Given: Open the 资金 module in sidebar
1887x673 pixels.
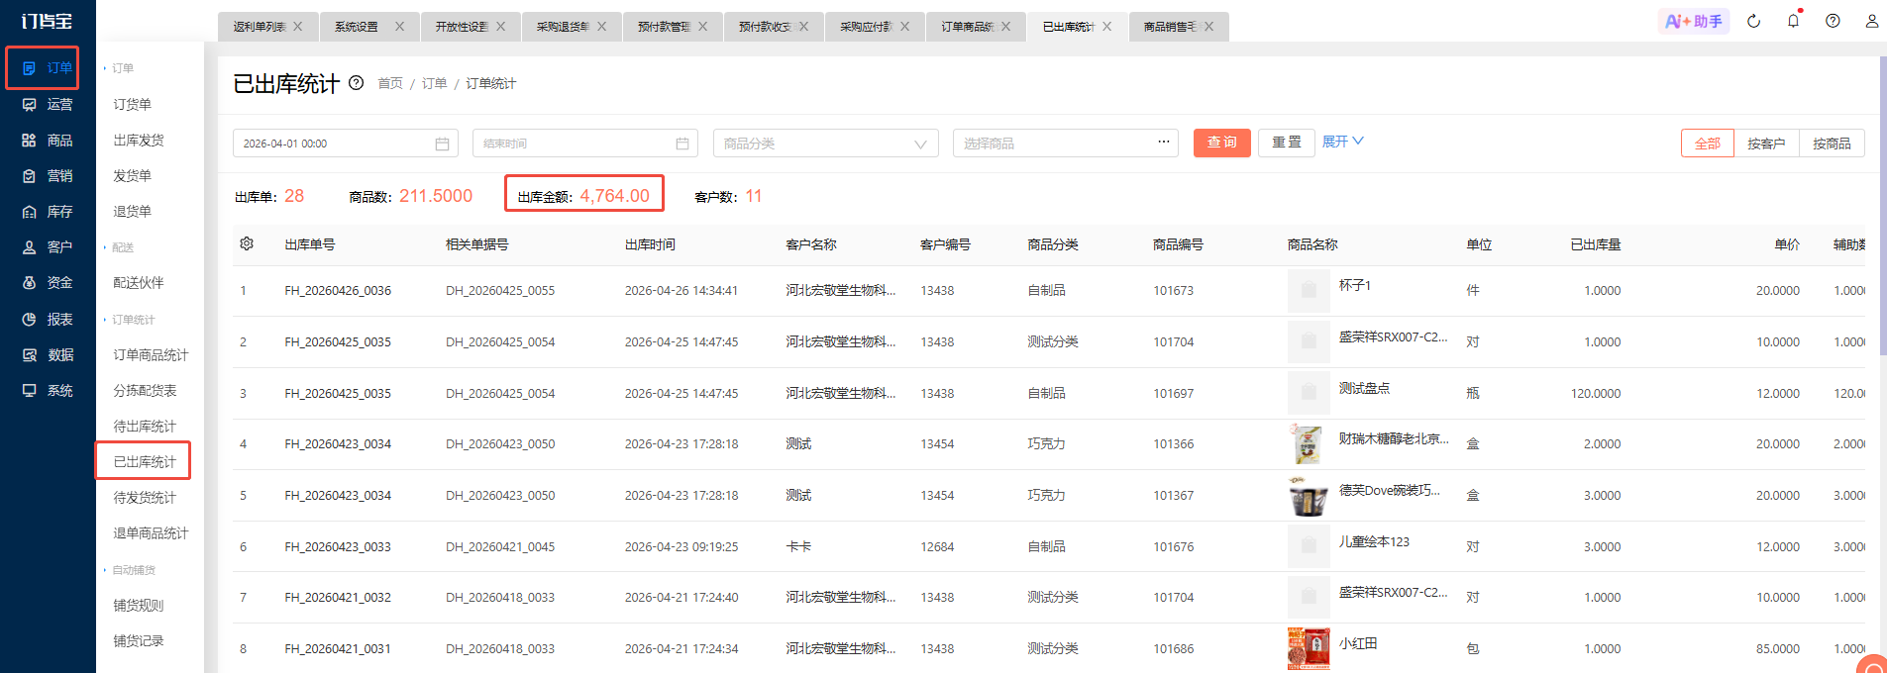Looking at the screenshot, I should 48,283.
